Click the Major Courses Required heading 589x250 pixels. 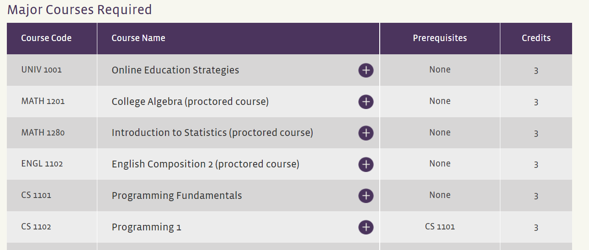[x=80, y=10]
